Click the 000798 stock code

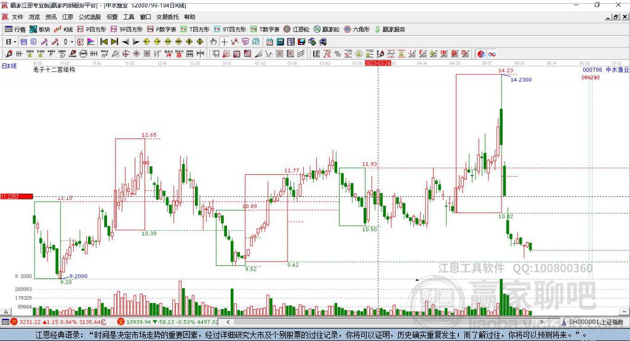tap(592, 70)
